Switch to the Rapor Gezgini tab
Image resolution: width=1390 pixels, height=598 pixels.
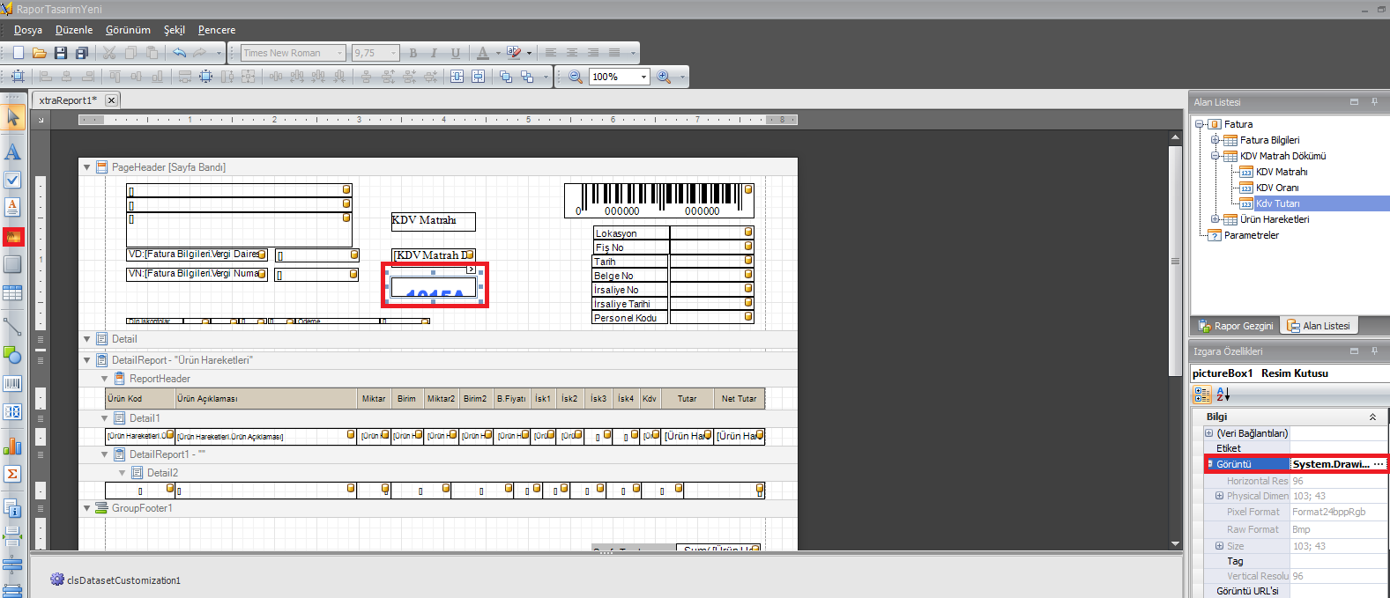coord(1235,326)
